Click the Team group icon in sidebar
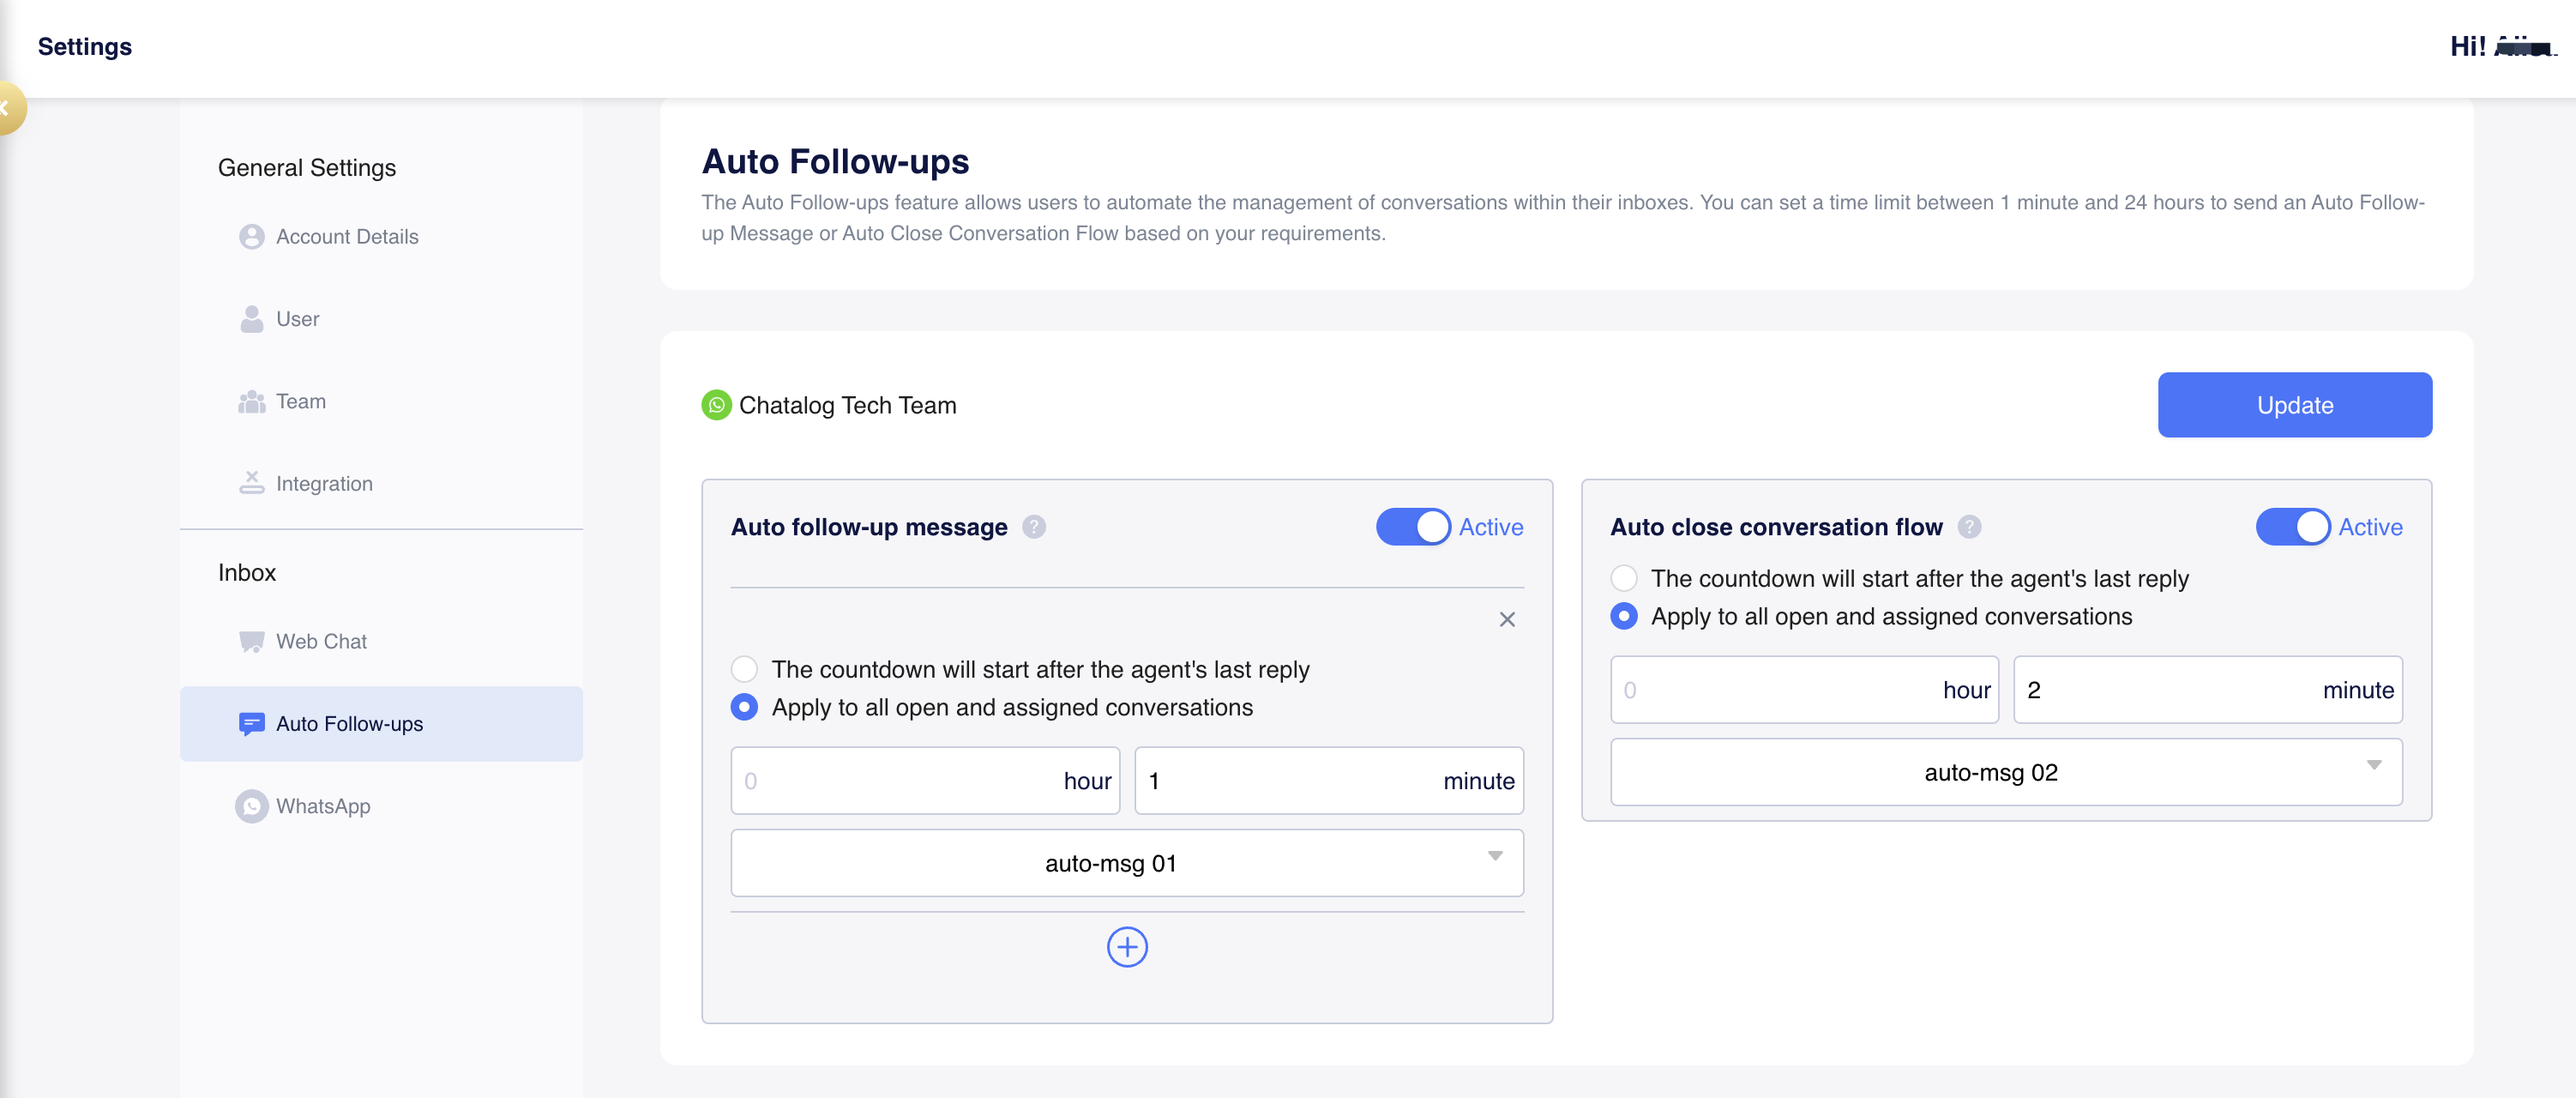Viewport: 2576px width, 1098px height. pos(251,402)
